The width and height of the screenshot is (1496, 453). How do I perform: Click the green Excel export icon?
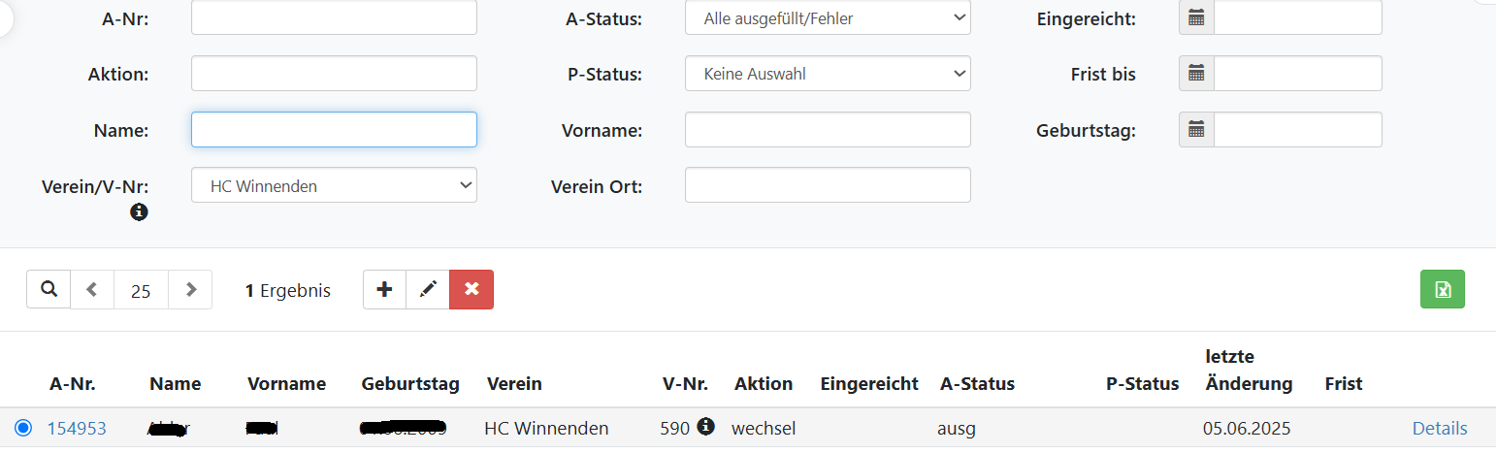point(1442,289)
